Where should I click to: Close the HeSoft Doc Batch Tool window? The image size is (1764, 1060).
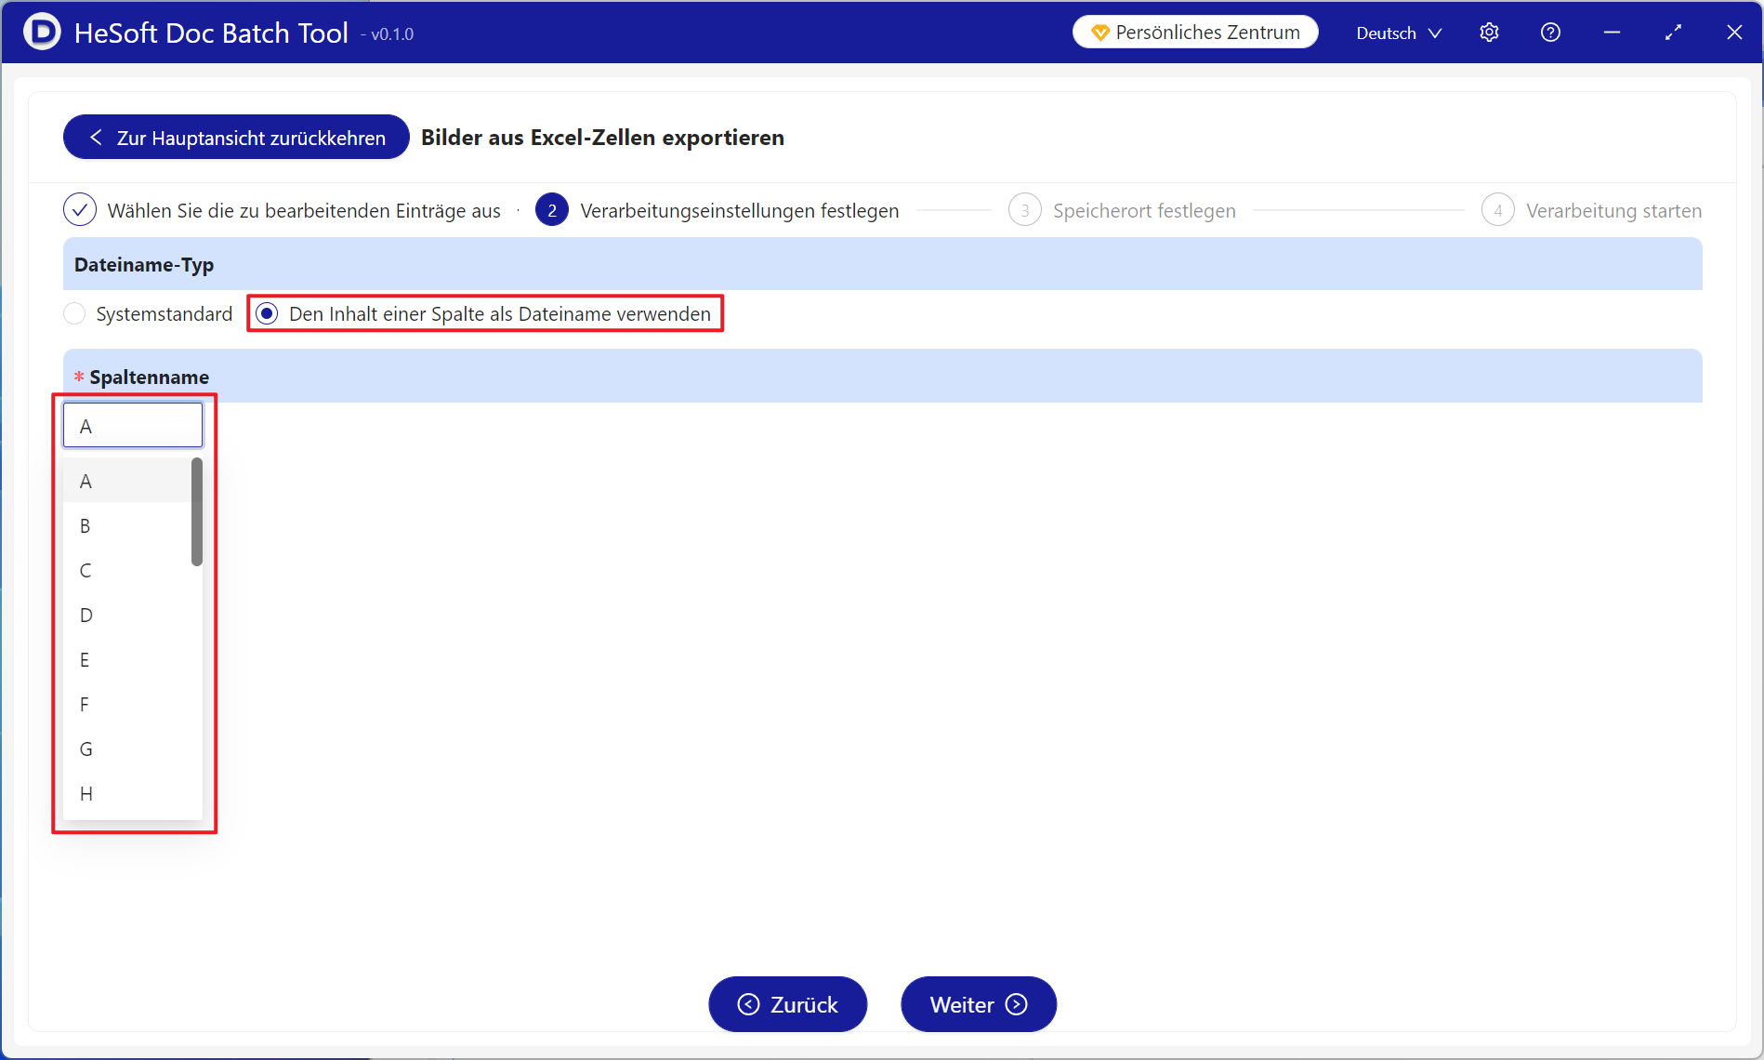(1734, 33)
